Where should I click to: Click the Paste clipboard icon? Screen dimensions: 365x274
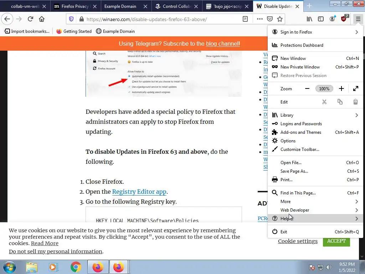[x=355, y=102]
